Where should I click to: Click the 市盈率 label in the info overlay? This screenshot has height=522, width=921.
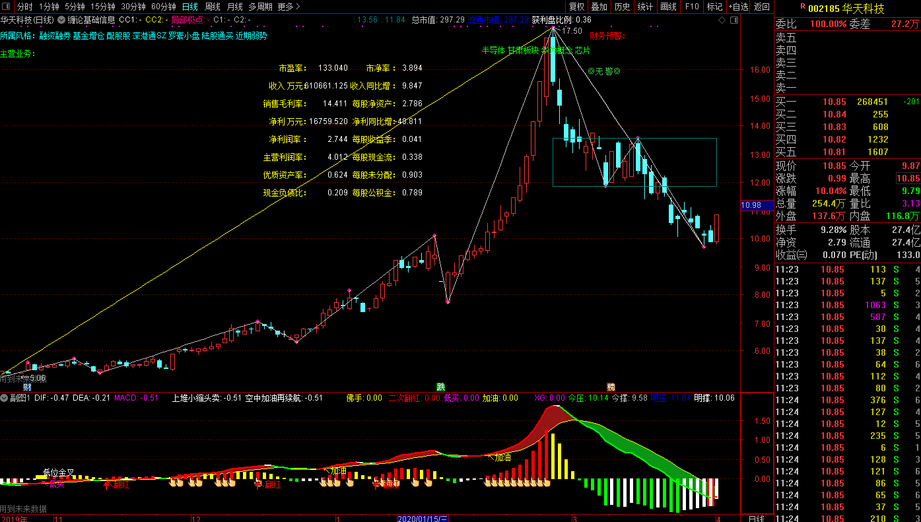[x=292, y=68]
